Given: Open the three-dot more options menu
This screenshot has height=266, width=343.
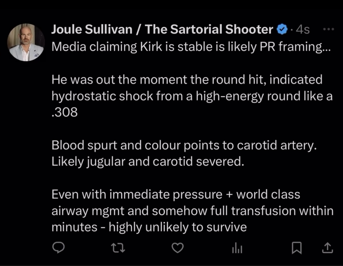Looking at the screenshot, I should click(x=329, y=29).
